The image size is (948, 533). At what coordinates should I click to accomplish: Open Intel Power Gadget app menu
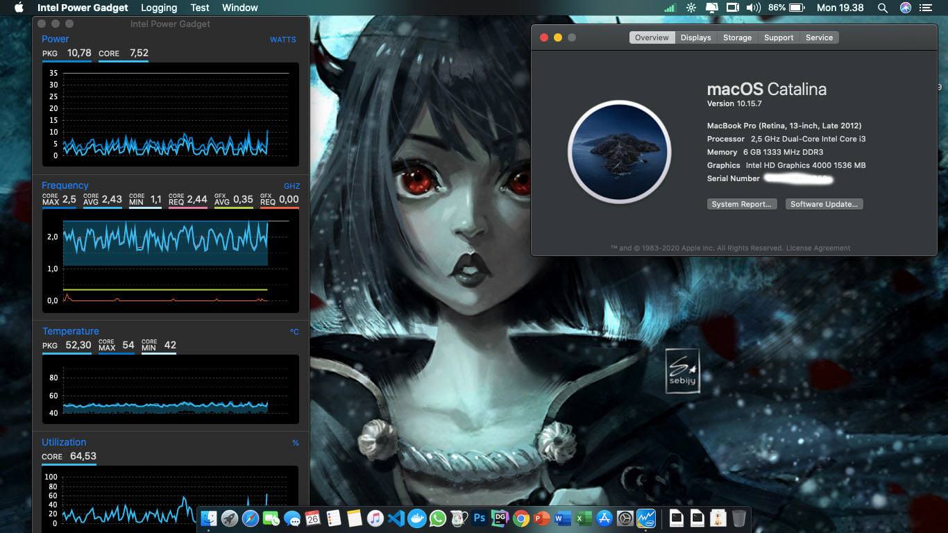[x=83, y=8]
